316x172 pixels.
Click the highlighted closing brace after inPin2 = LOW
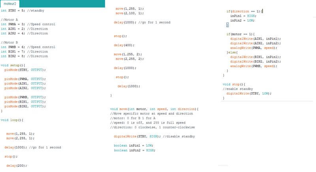tap(228, 25)
